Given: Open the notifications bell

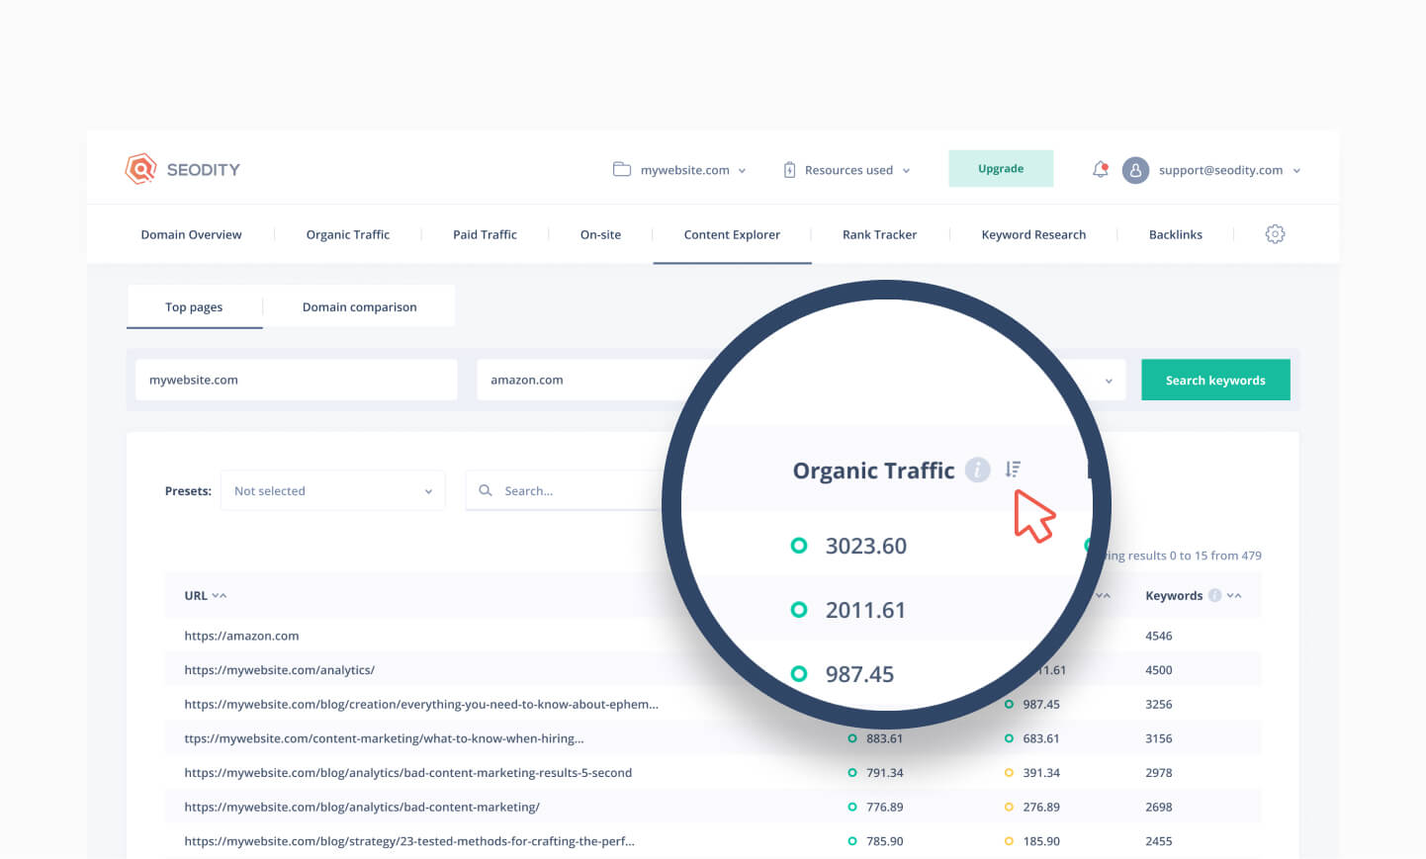Looking at the screenshot, I should 1100,169.
